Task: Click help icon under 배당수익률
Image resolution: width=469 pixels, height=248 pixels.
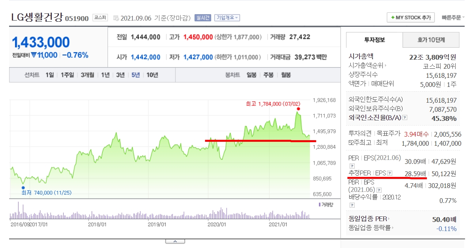Action: (x=352, y=205)
